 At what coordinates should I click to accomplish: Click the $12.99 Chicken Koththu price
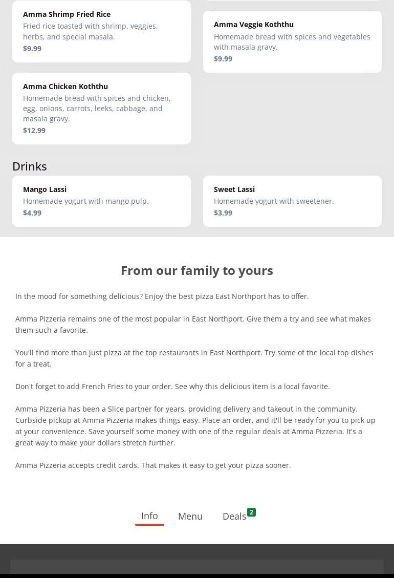[34, 131]
